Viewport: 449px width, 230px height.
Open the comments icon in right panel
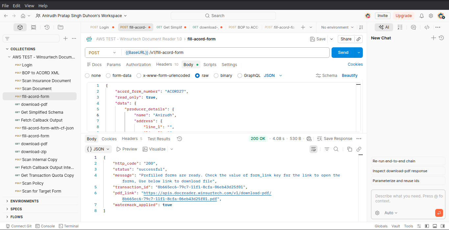413,27
